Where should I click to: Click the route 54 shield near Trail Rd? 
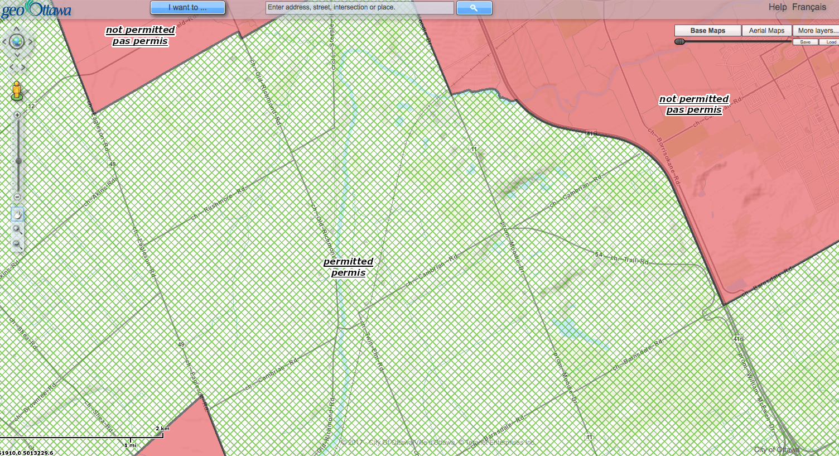(x=599, y=255)
